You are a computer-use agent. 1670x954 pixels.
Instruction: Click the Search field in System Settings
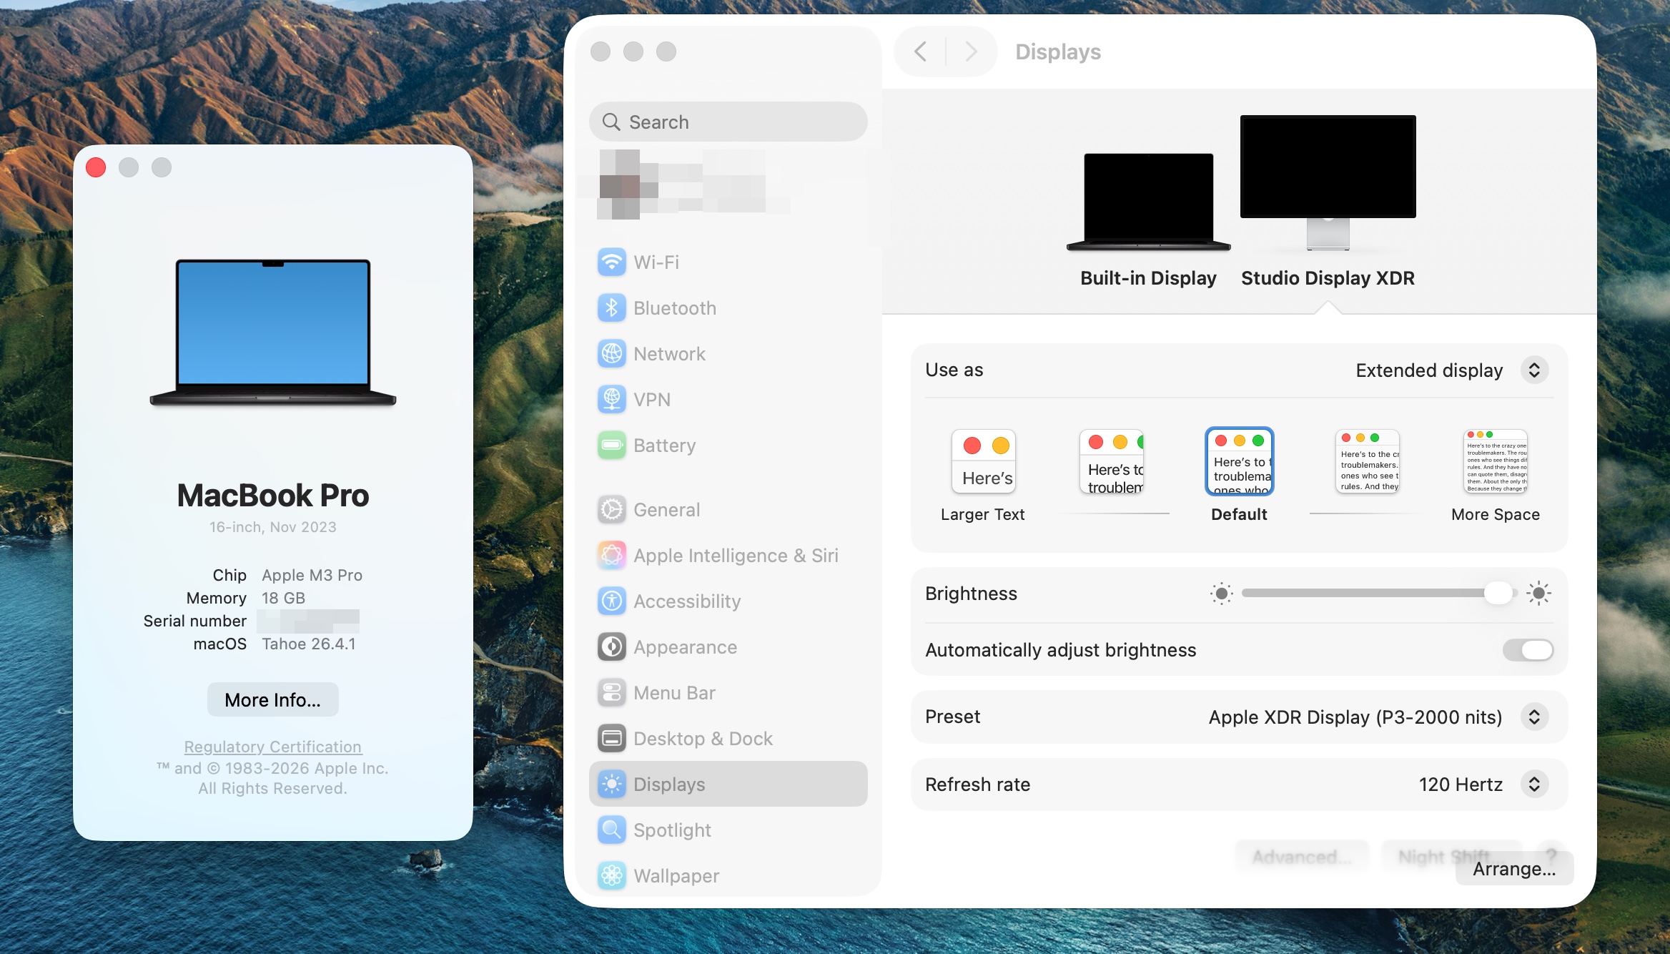pos(728,122)
